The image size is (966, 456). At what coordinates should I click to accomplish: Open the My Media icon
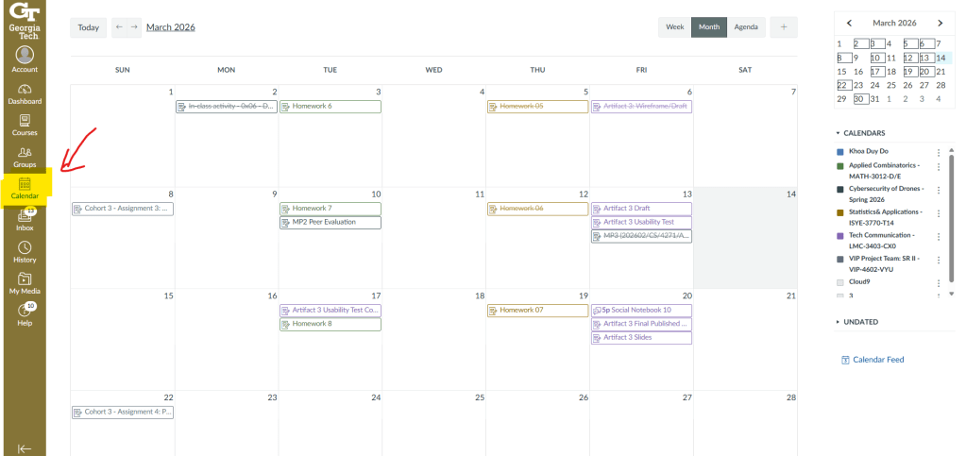click(25, 279)
